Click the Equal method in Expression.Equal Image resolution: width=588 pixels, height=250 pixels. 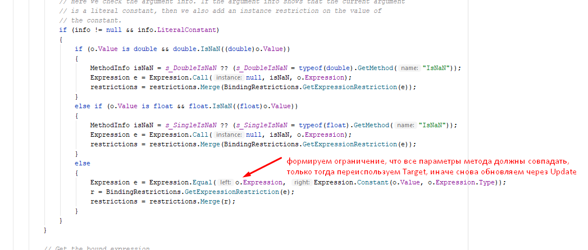point(204,183)
